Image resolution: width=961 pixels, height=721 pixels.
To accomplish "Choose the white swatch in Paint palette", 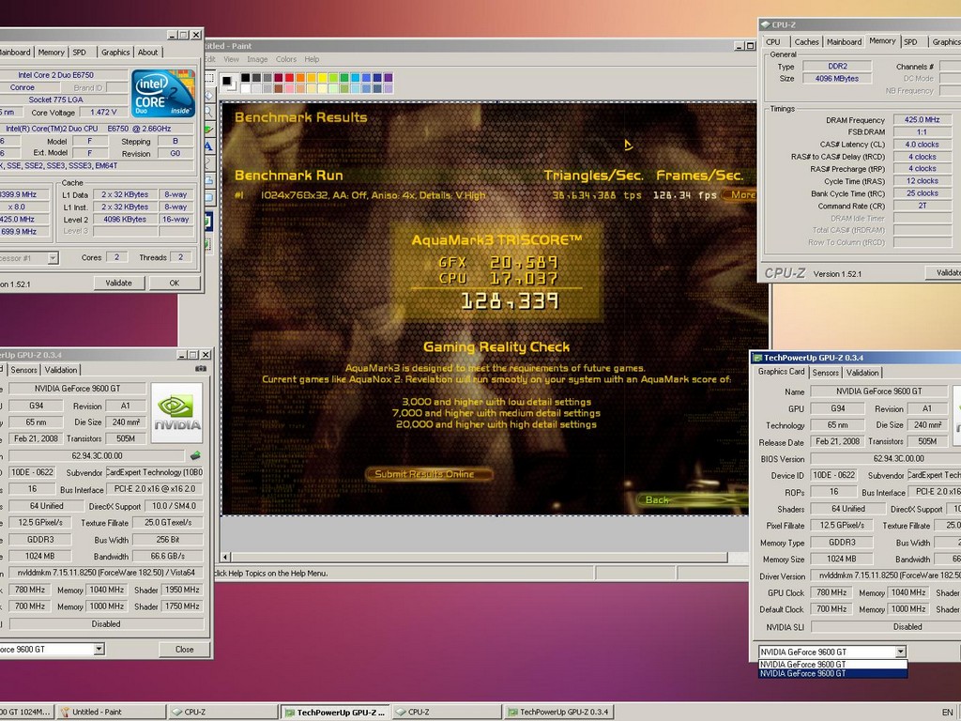I will click(x=246, y=88).
